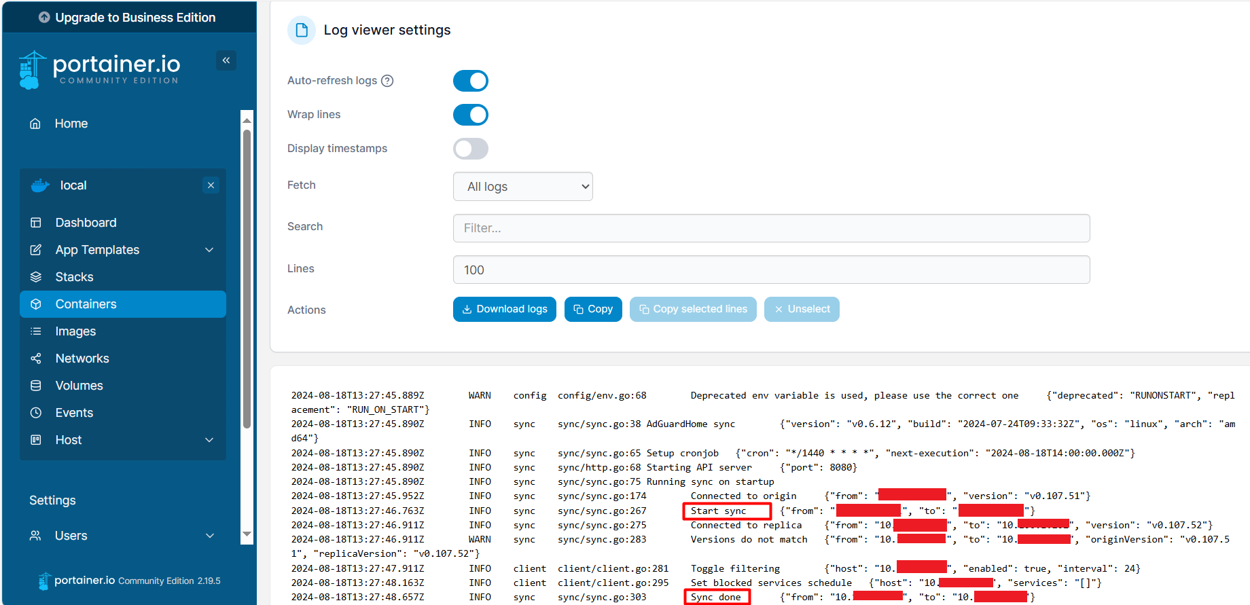Viewport: 1250px width, 605px height.
Task: Select the log line Connected to origin
Action: (691, 496)
